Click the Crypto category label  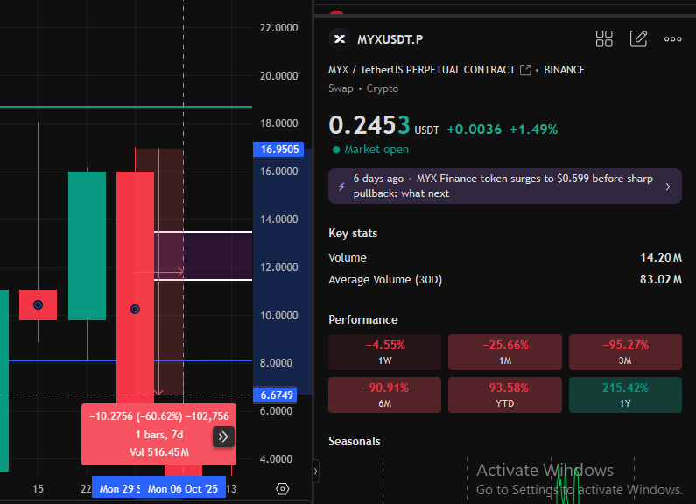pos(383,88)
